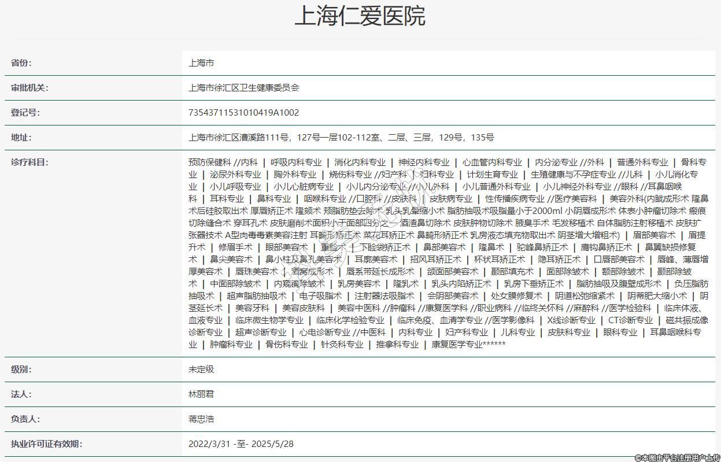Image resolution: width=721 pixels, height=462 pixels.
Task: Select the 省份 row label
Action: point(21,63)
